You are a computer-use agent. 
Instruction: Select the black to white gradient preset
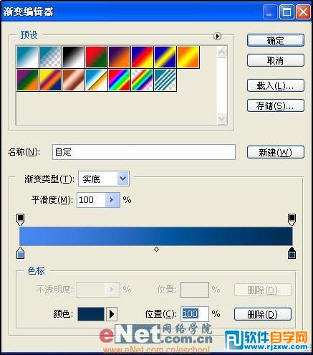[x=73, y=57]
